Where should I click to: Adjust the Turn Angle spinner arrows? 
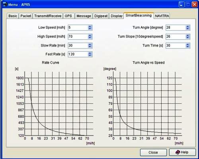[187, 27]
